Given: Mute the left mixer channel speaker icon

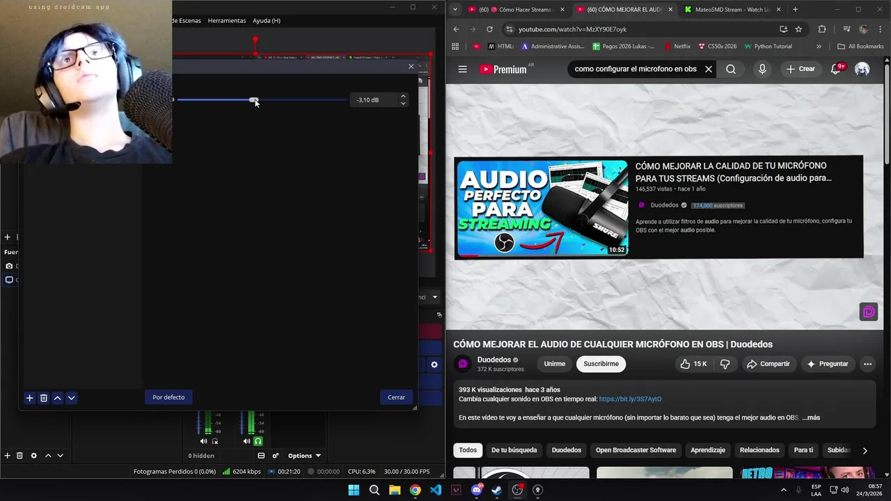Looking at the screenshot, I should point(204,441).
